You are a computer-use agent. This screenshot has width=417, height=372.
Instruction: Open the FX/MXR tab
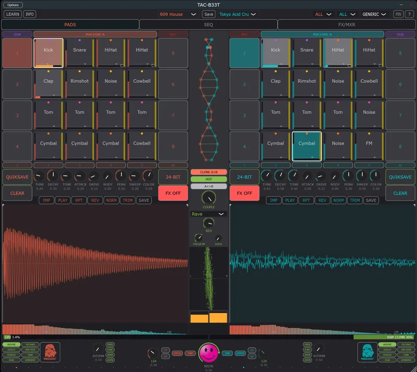pos(346,24)
